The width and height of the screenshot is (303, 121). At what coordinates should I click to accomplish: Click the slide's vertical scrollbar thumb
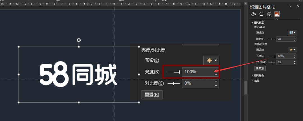pyautogui.click(x=245, y=88)
